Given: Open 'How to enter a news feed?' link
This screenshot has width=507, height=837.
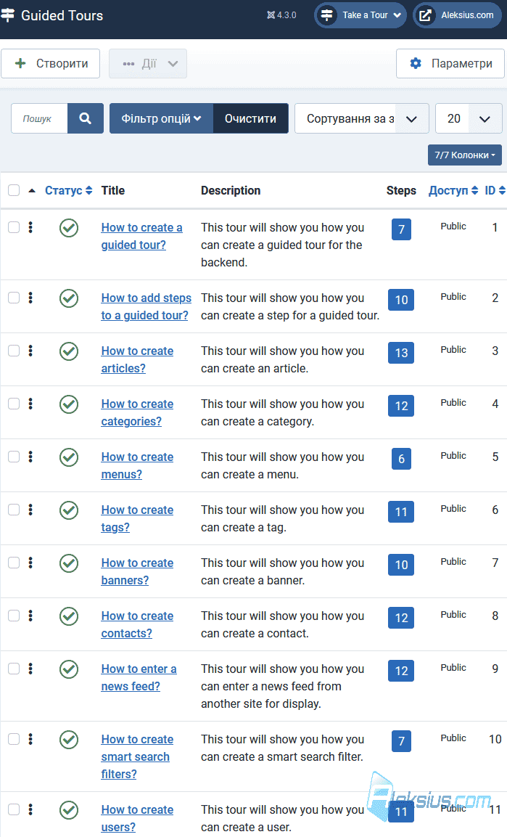Looking at the screenshot, I should (x=139, y=677).
